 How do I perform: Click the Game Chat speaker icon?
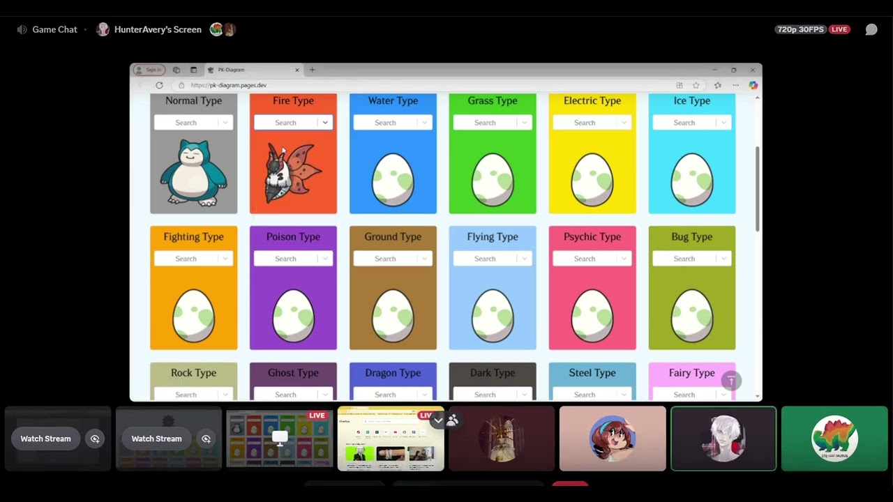(x=22, y=29)
